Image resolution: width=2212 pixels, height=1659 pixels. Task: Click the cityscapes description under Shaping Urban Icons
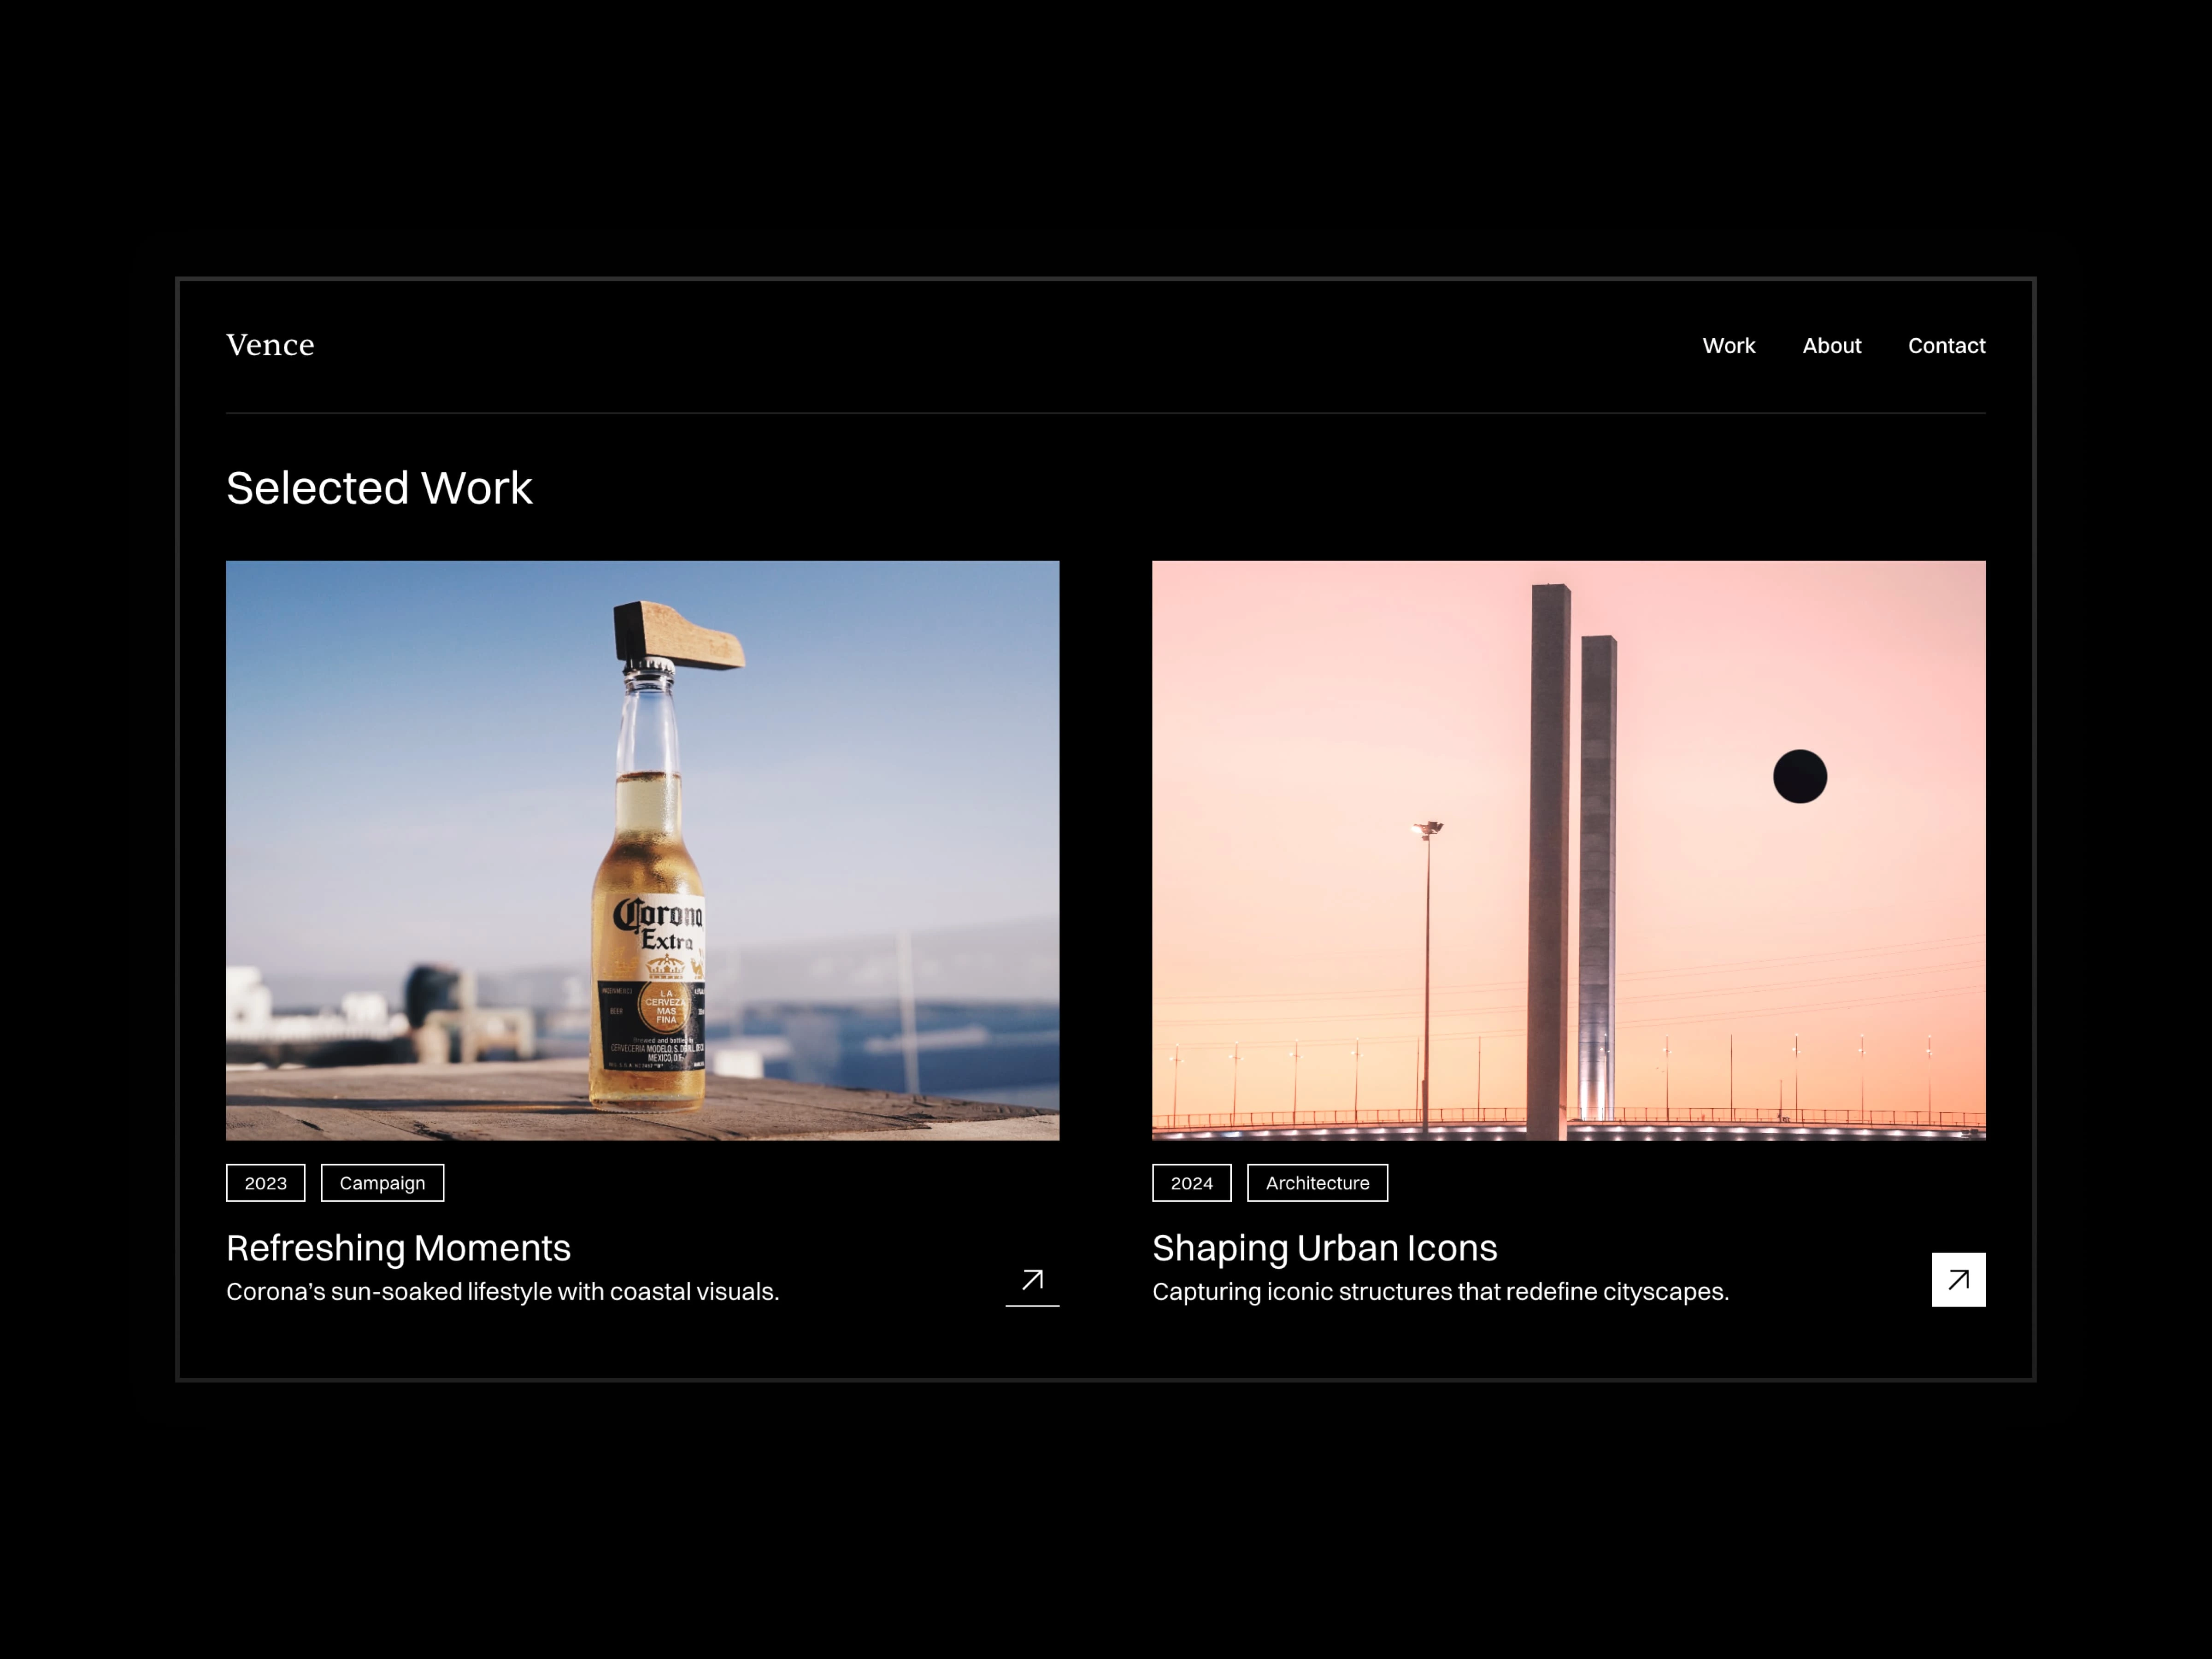tap(1440, 1291)
